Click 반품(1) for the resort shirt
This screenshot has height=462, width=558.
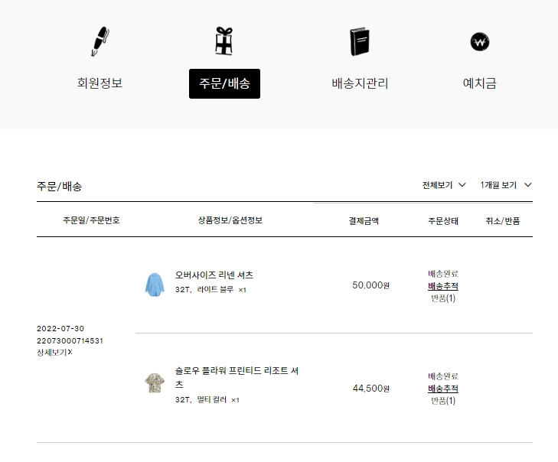(443, 401)
